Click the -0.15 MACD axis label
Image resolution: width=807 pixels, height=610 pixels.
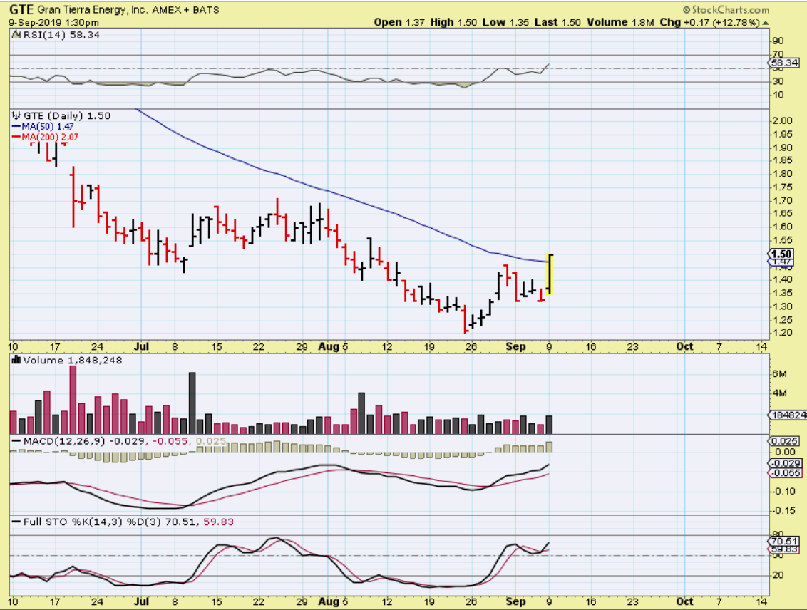[785, 511]
